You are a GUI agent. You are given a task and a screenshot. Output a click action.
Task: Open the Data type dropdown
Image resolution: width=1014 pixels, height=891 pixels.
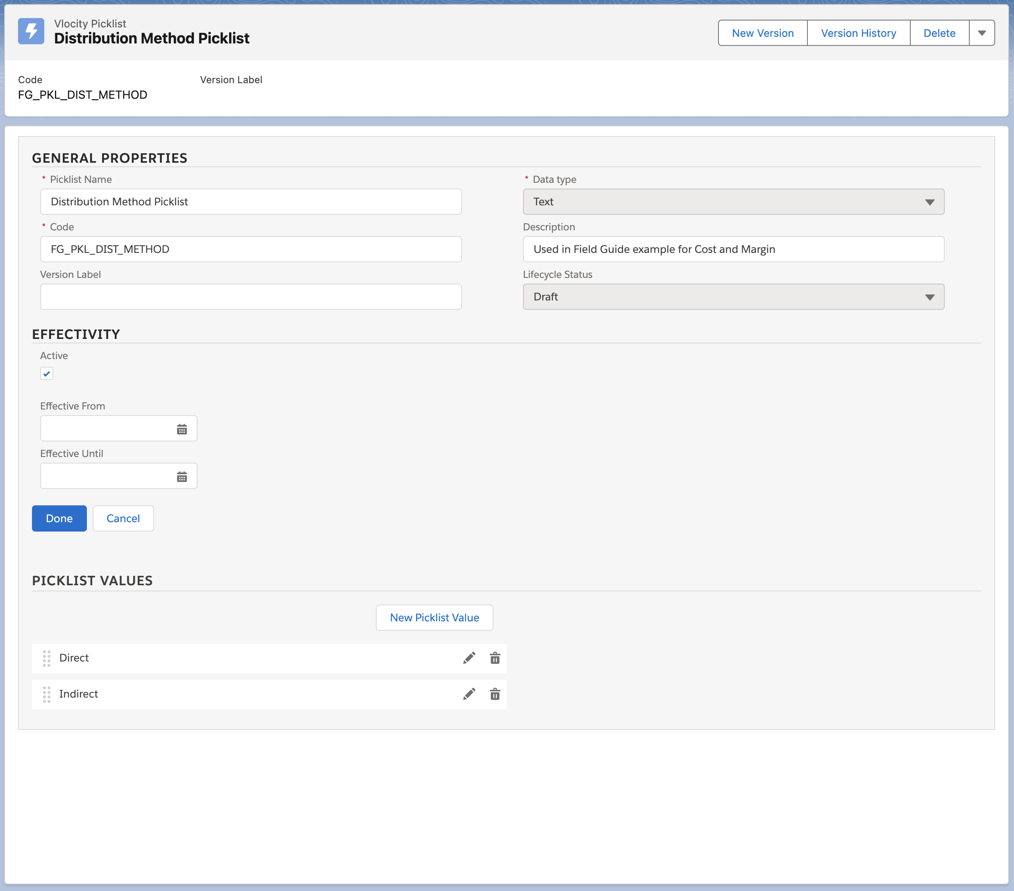[733, 201]
